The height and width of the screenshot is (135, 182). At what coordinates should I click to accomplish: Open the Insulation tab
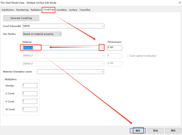pos(61,10)
